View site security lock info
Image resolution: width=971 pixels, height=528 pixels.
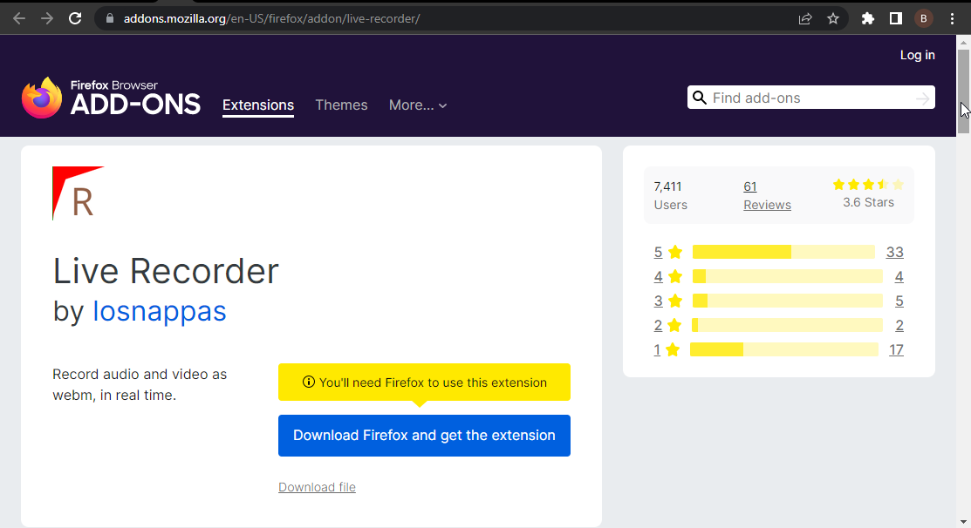[110, 18]
